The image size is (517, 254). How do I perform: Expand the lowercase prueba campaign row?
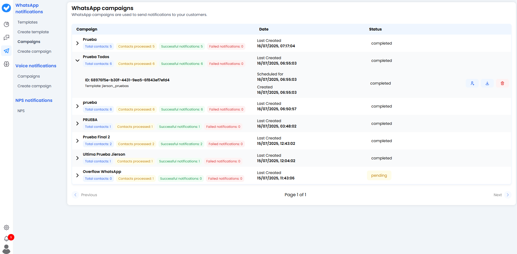click(77, 106)
